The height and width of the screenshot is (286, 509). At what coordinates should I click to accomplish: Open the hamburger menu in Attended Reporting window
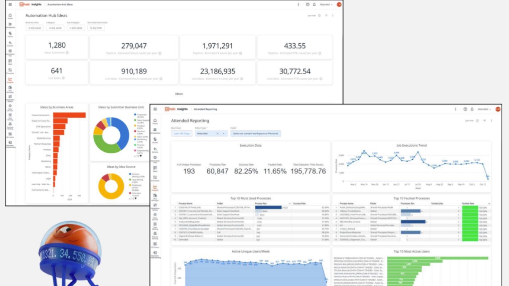tap(155, 109)
